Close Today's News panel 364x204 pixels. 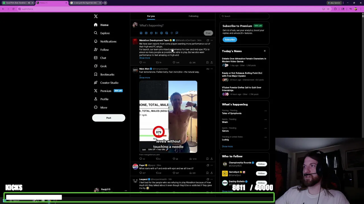tap(264, 51)
